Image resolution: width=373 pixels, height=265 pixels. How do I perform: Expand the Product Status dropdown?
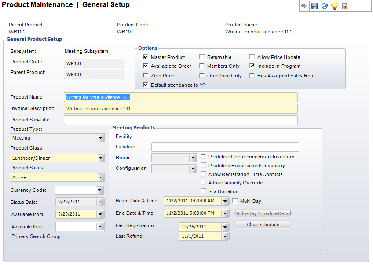[101, 178]
